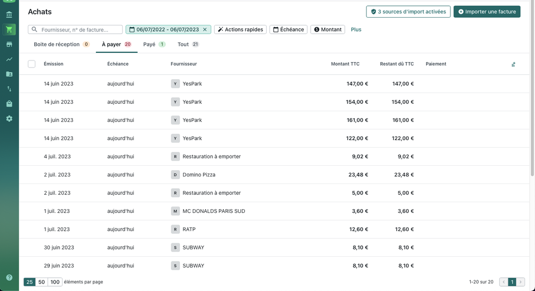Click Importer une facture button

[x=486, y=12]
